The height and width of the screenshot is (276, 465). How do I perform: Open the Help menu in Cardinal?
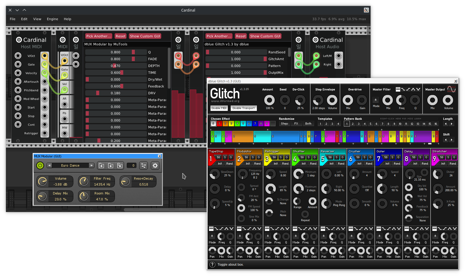67,19
